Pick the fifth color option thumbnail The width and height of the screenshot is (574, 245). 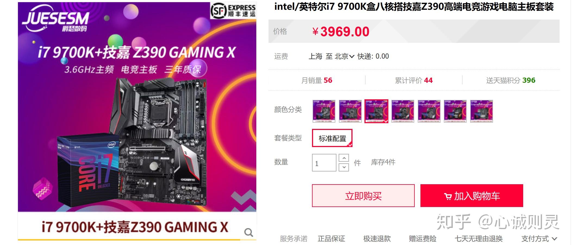pos(429,111)
